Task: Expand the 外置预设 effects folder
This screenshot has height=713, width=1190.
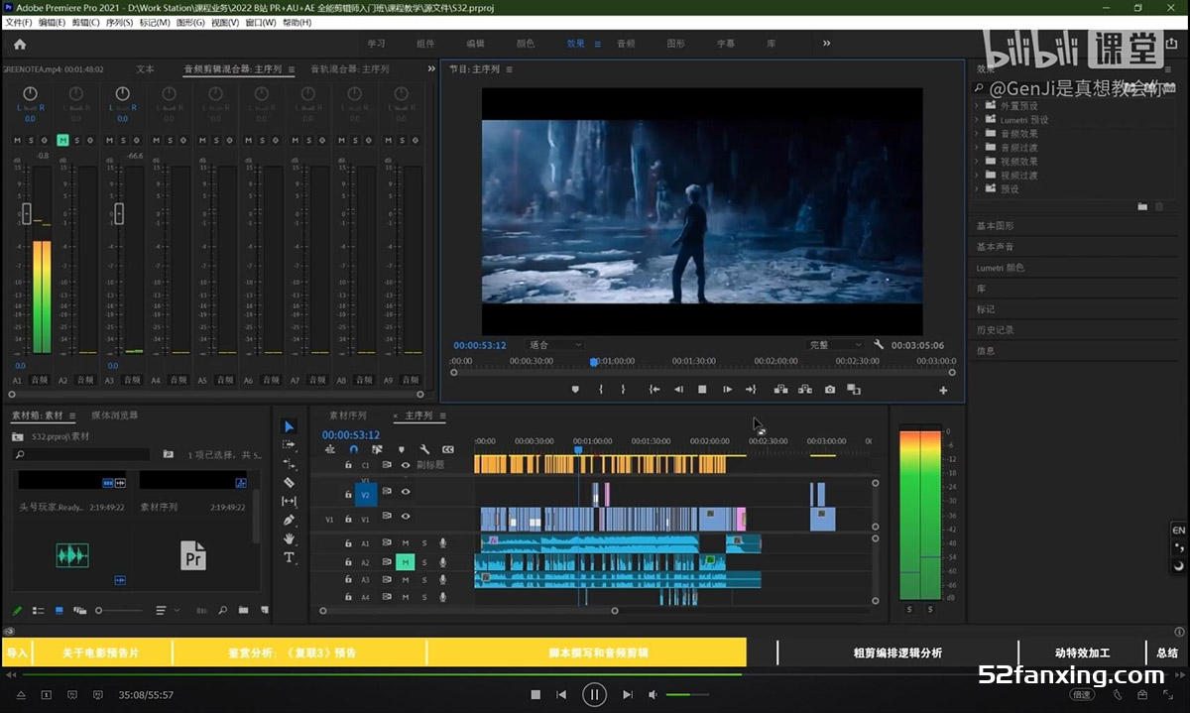Action: tap(977, 106)
